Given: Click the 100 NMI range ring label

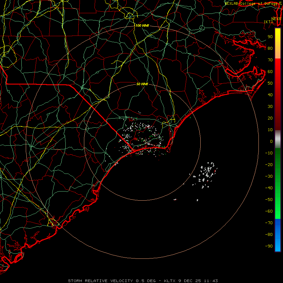Looking at the screenshot, I should pyautogui.click(x=142, y=26).
